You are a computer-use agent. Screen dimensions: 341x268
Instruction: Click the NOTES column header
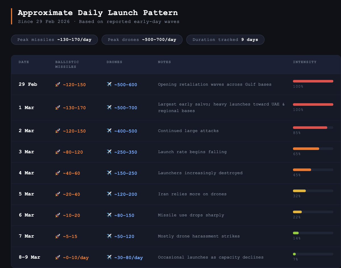(165, 62)
